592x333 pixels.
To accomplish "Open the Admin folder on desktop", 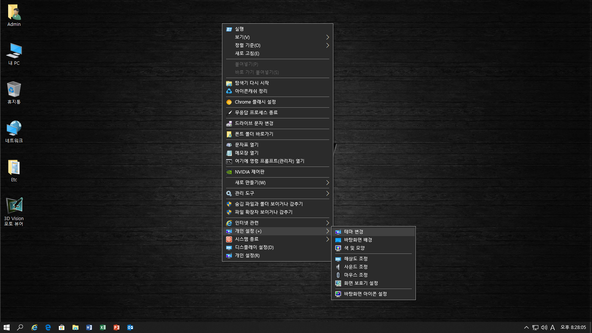I will (14, 16).
